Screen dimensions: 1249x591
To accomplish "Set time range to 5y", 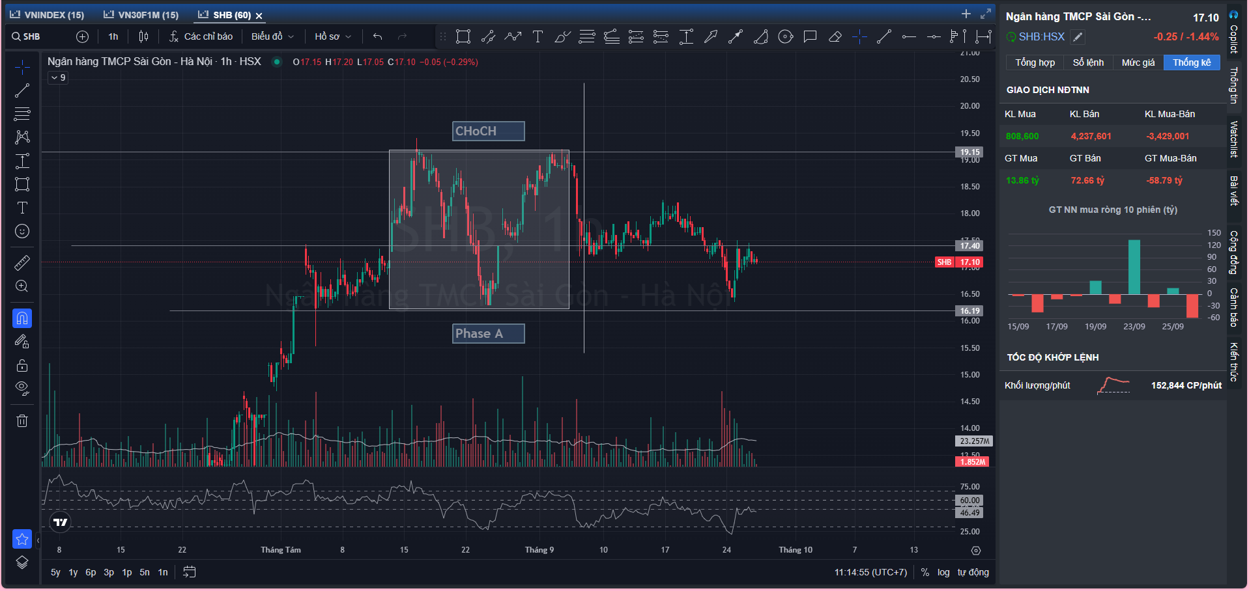I will 55,572.
